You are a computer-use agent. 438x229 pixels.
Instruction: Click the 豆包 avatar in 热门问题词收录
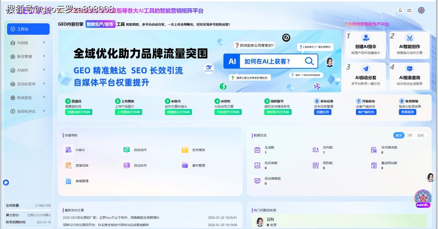[x=260, y=222]
